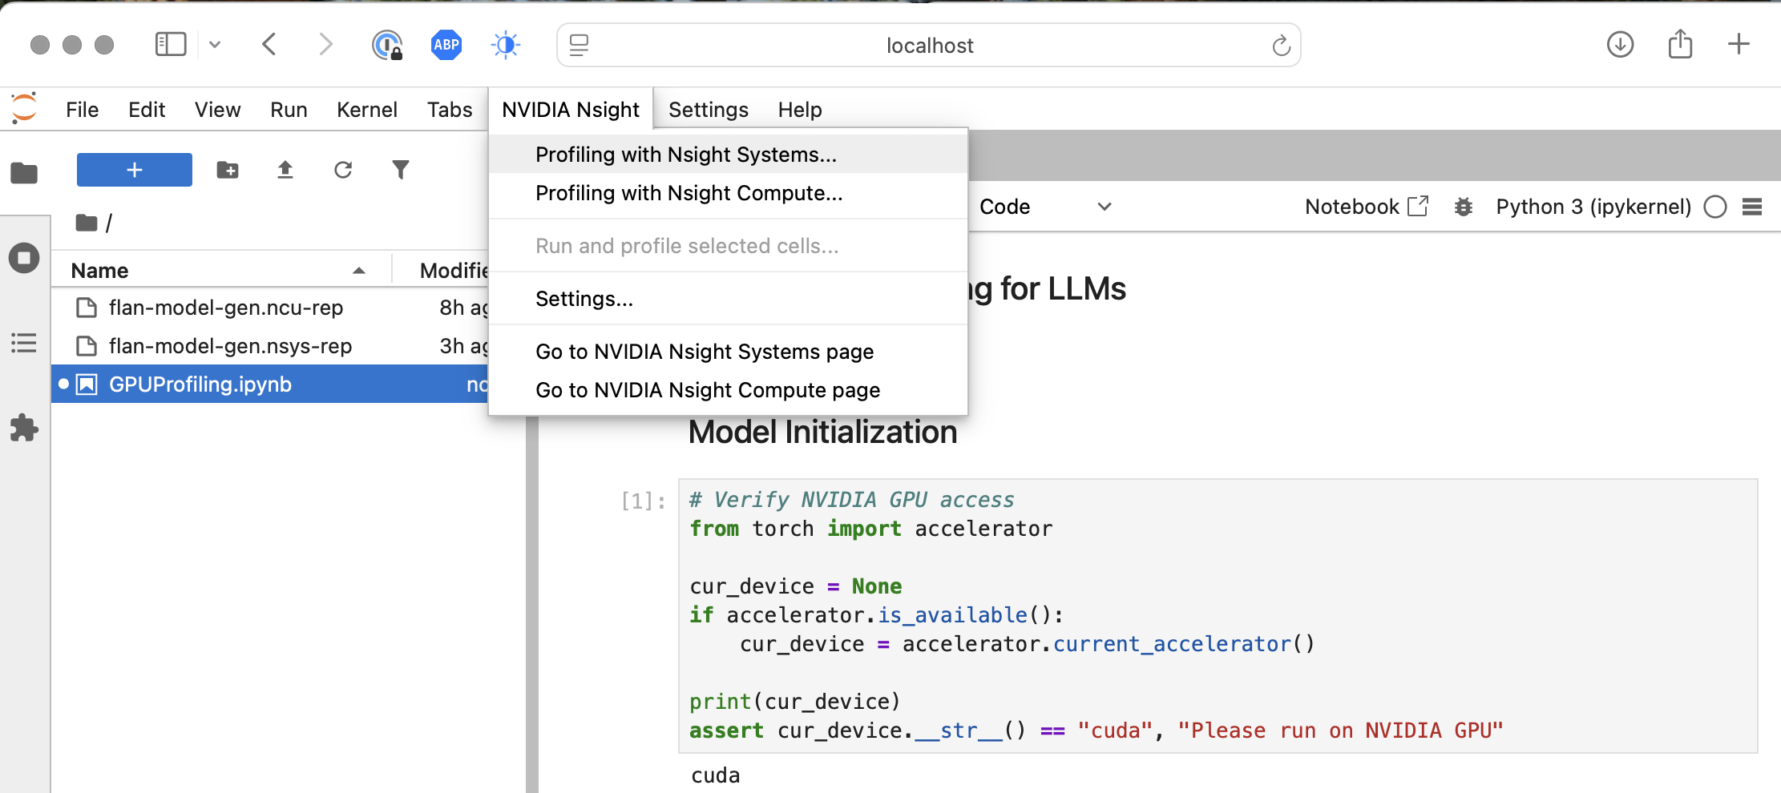Image resolution: width=1781 pixels, height=793 pixels.
Task: Go forward in browser history
Action: (325, 44)
